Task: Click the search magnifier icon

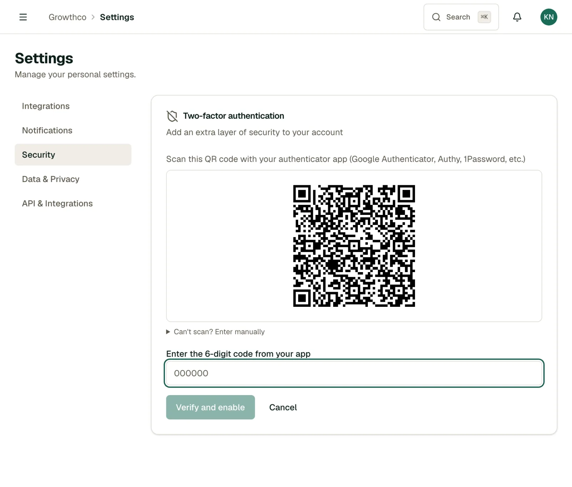Action: [436, 17]
